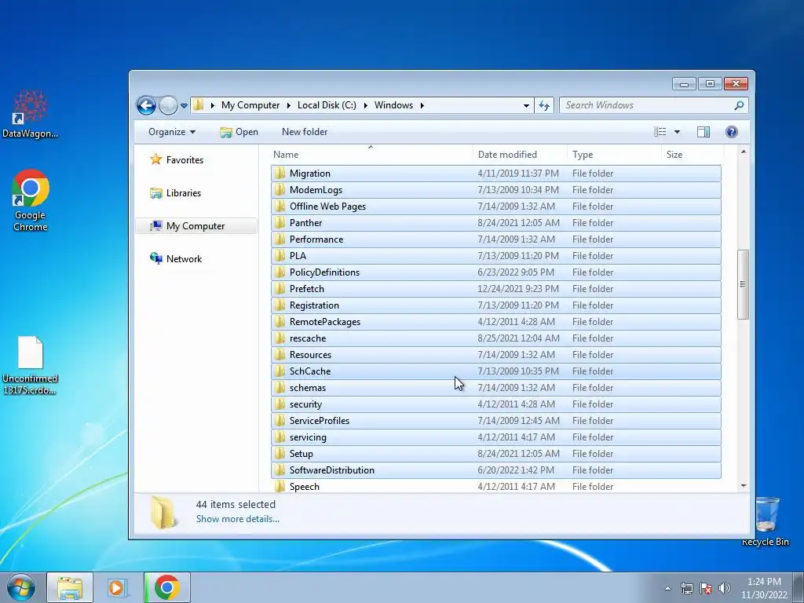804x603 pixels.
Task: Select the servicing folder icon
Action: pos(280,437)
